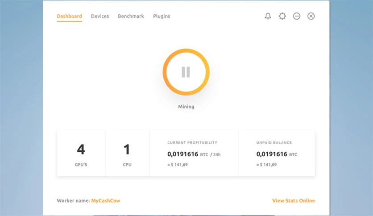This screenshot has width=373, height=216.
Task: Select the 1 CPU card
Action: click(x=127, y=153)
